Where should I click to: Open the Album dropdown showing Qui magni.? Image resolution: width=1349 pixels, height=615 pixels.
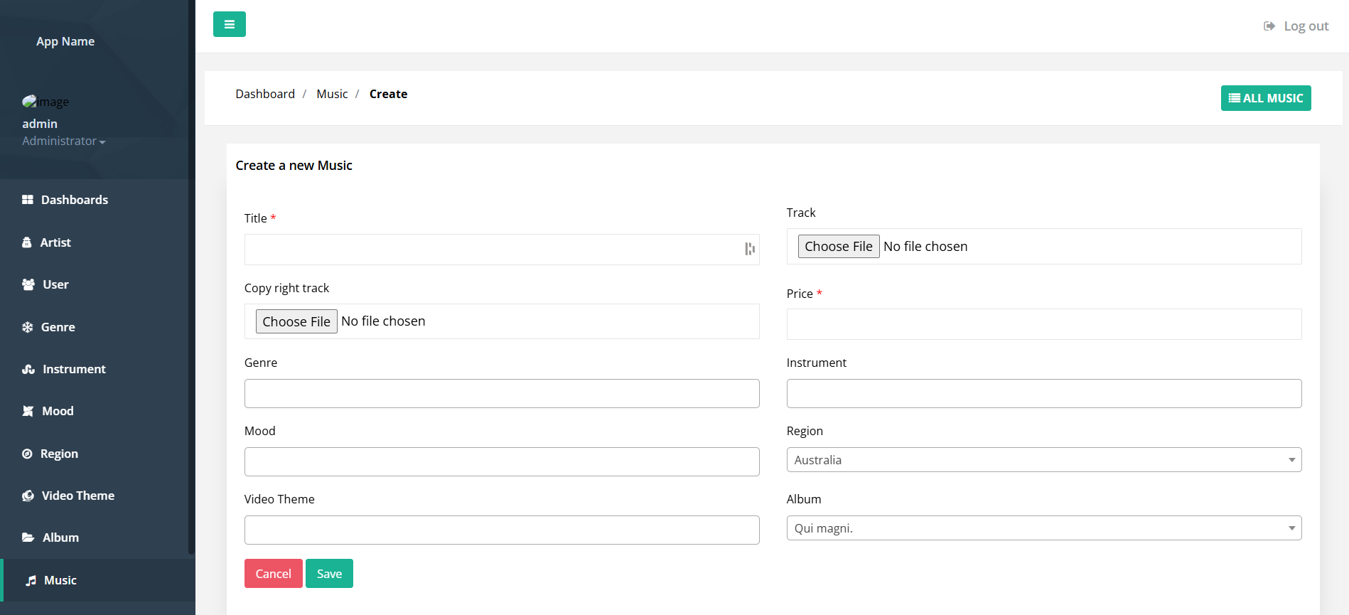pyautogui.click(x=1043, y=528)
